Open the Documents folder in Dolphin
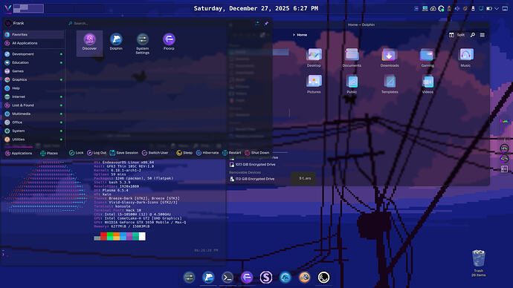This screenshot has width=513, height=288. click(352, 58)
